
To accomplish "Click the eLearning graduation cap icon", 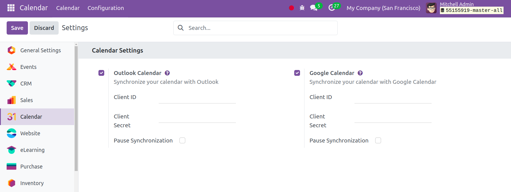I will pos(11,150).
